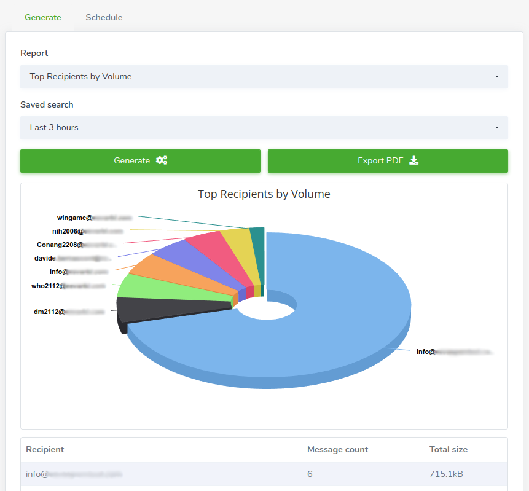Select the Top Recipients by Volume combo box
Viewport: 529px width, 491px height.
coord(264,77)
